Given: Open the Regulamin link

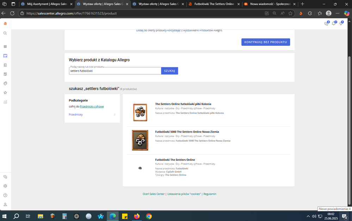Looking at the screenshot, I should (210, 194).
